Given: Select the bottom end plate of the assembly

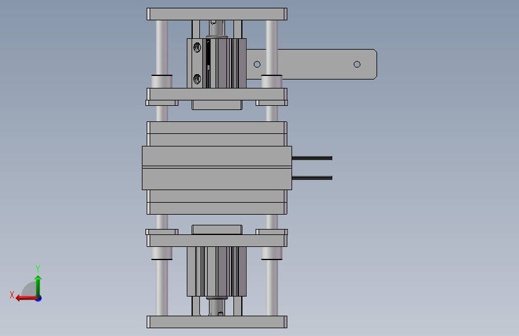Looking at the screenshot, I should [217, 322].
